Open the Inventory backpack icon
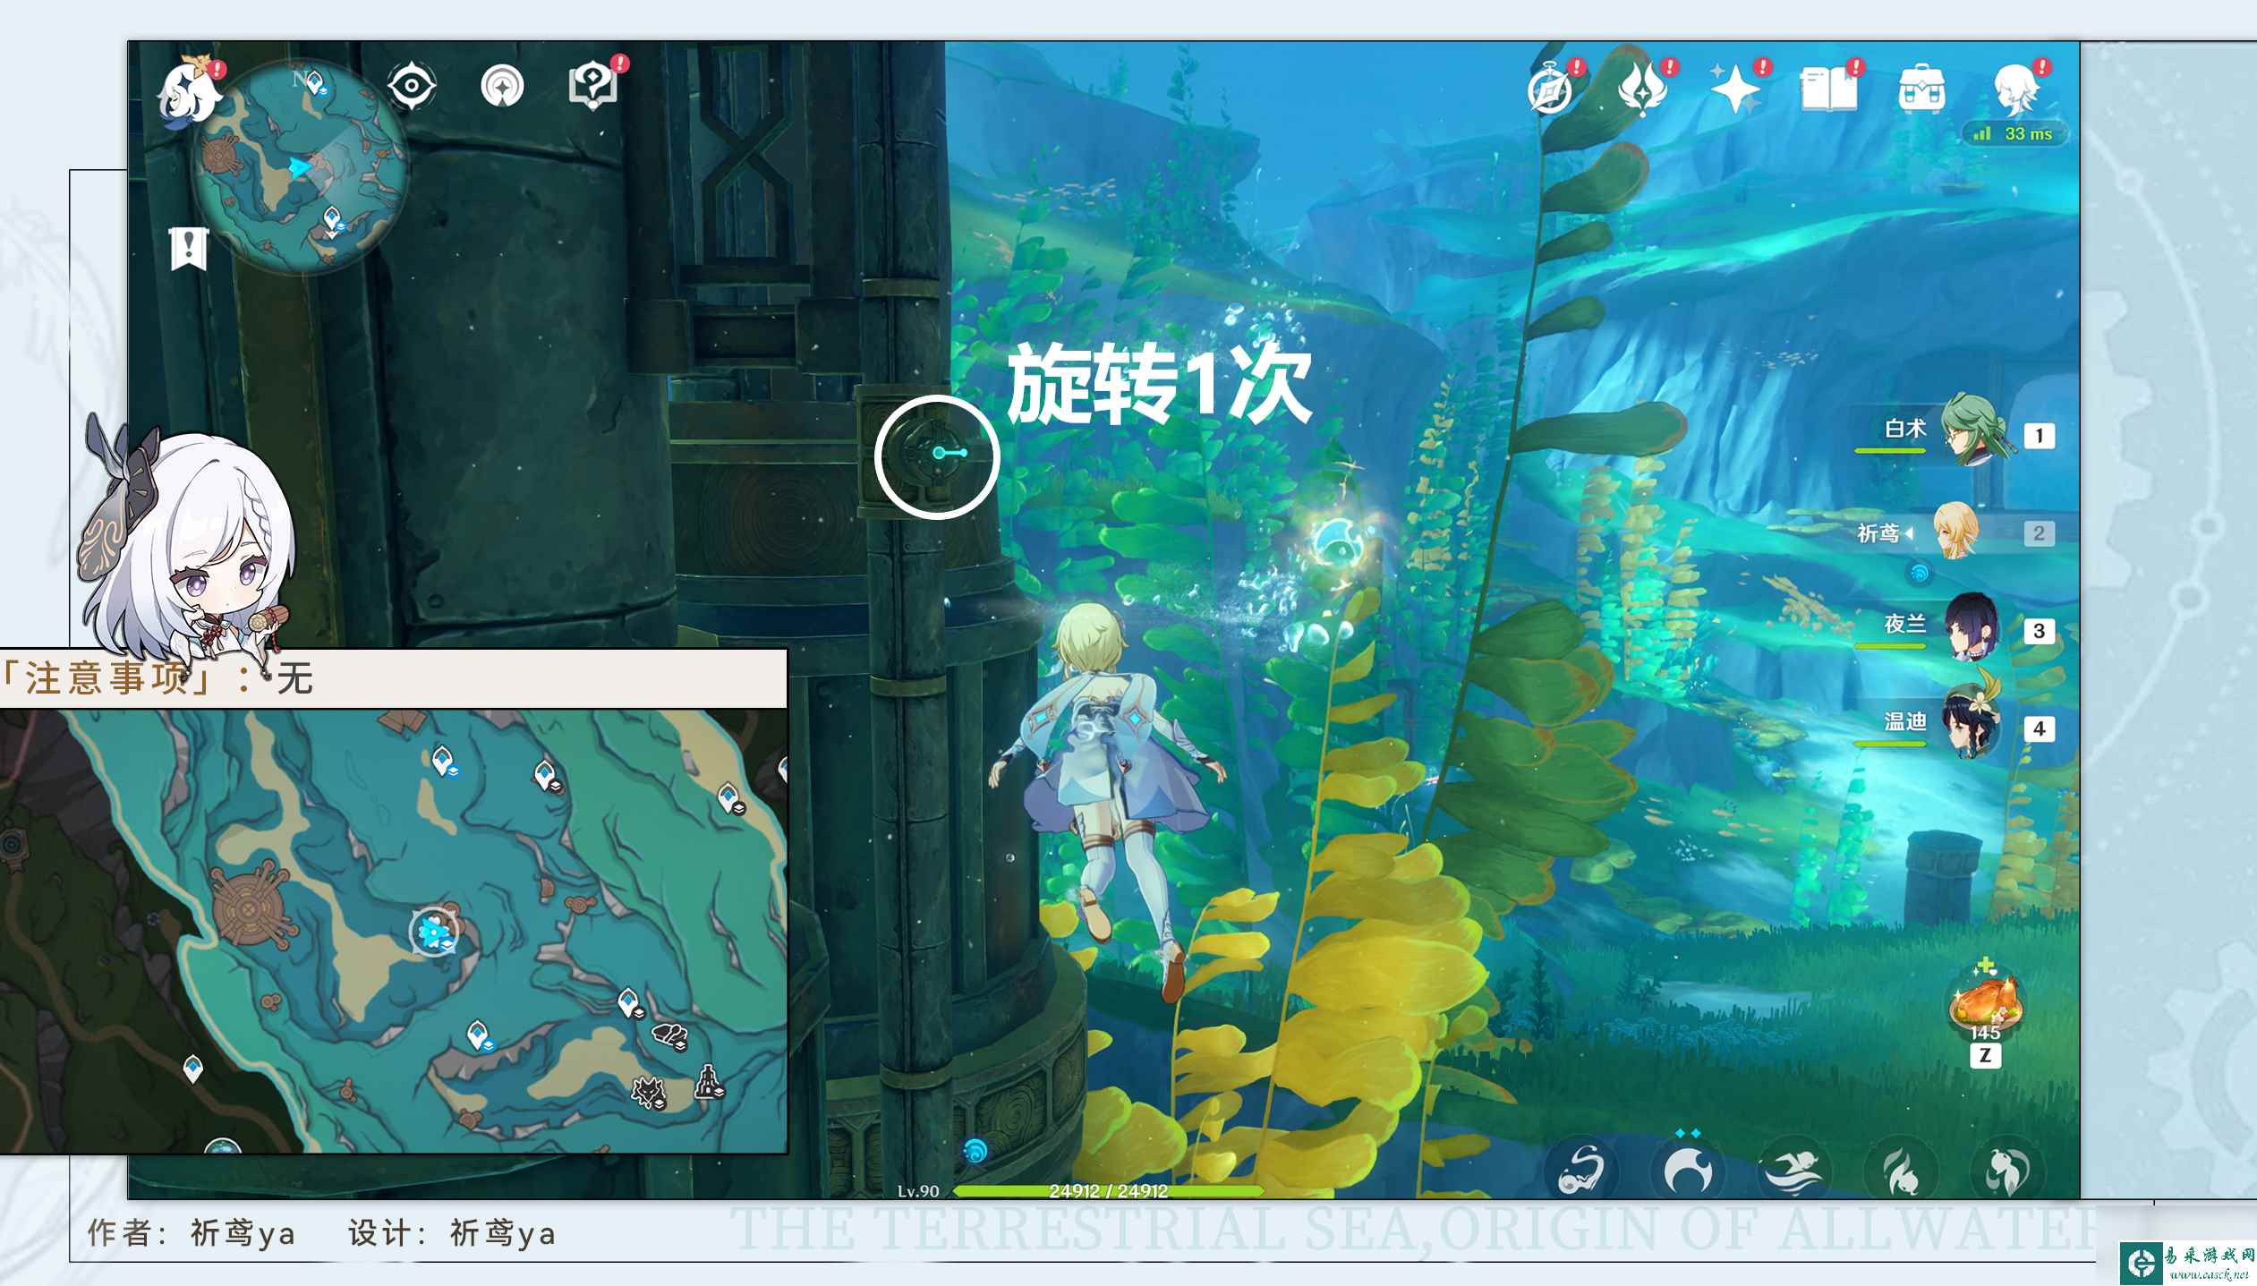Viewport: 2257px width, 1286px height. (1921, 89)
